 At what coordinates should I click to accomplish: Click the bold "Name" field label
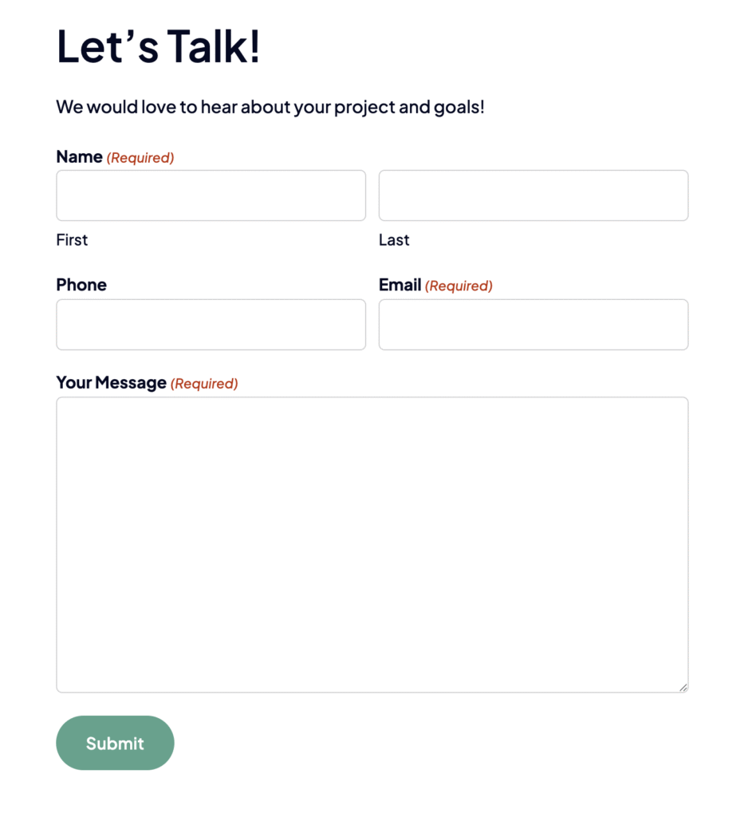pyautogui.click(x=79, y=157)
